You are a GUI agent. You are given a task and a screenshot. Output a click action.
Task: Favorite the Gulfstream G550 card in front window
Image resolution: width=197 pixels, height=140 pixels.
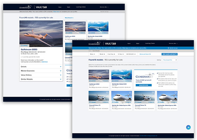107,71
